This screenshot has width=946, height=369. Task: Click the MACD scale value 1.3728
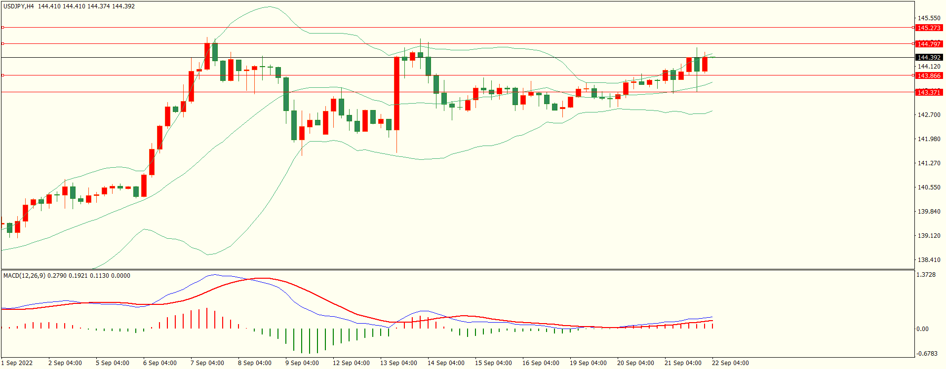(x=926, y=275)
